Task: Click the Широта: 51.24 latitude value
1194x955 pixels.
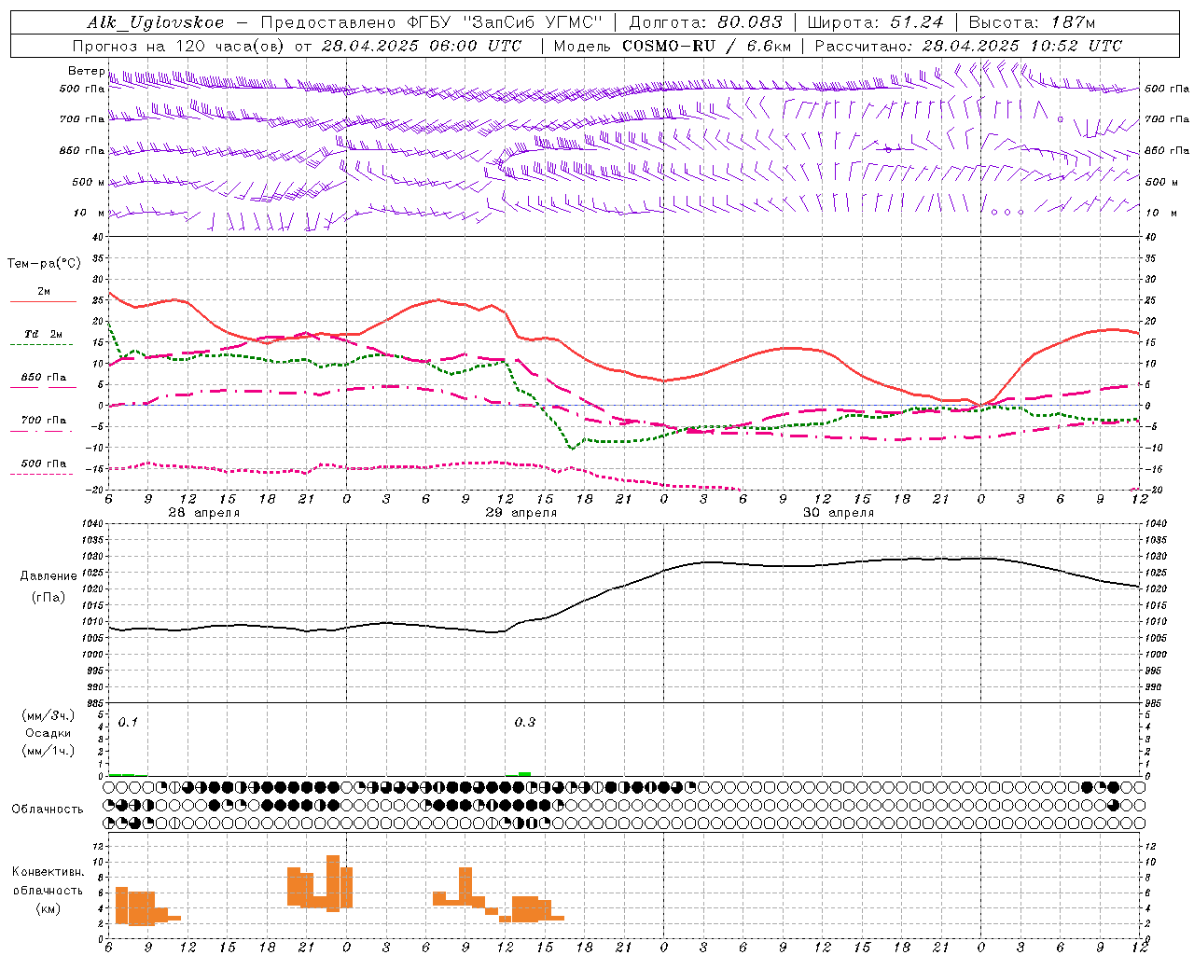Action: pos(875,22)
